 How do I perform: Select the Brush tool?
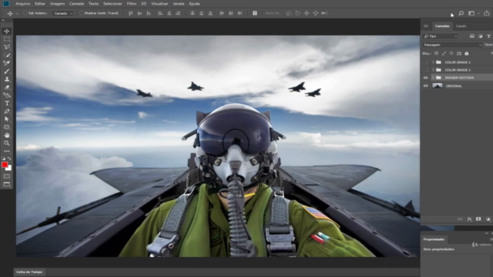[x=7, y=72]
